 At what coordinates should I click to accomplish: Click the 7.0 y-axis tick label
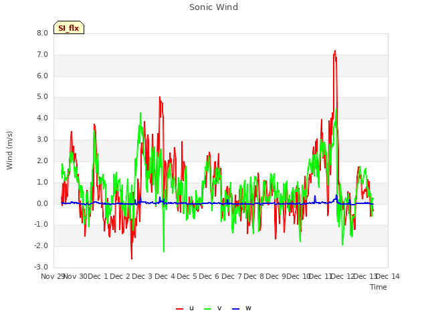pyautogui.click(x=42, y=55)
